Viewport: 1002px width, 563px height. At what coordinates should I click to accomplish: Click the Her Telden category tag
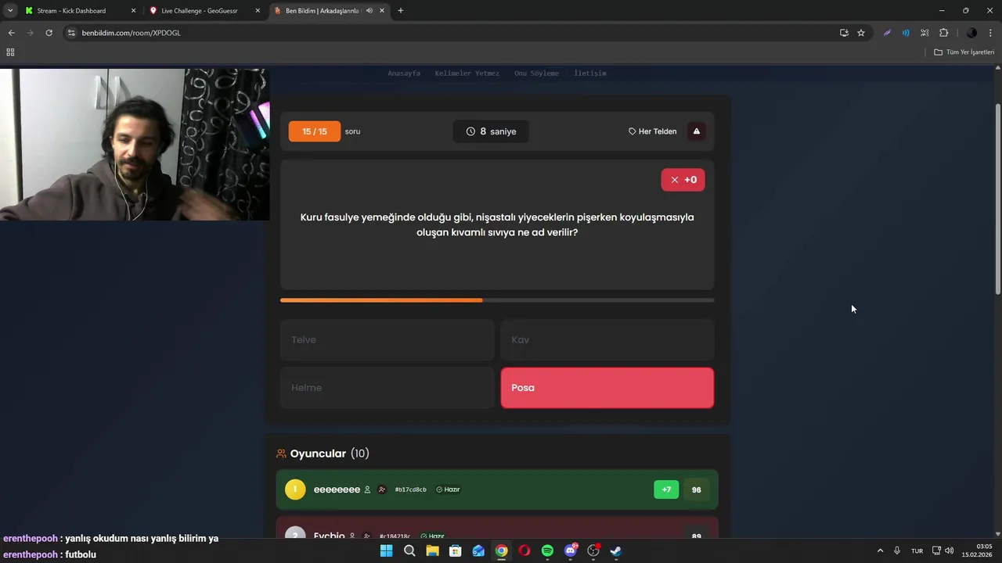click(x=652, y=131)
